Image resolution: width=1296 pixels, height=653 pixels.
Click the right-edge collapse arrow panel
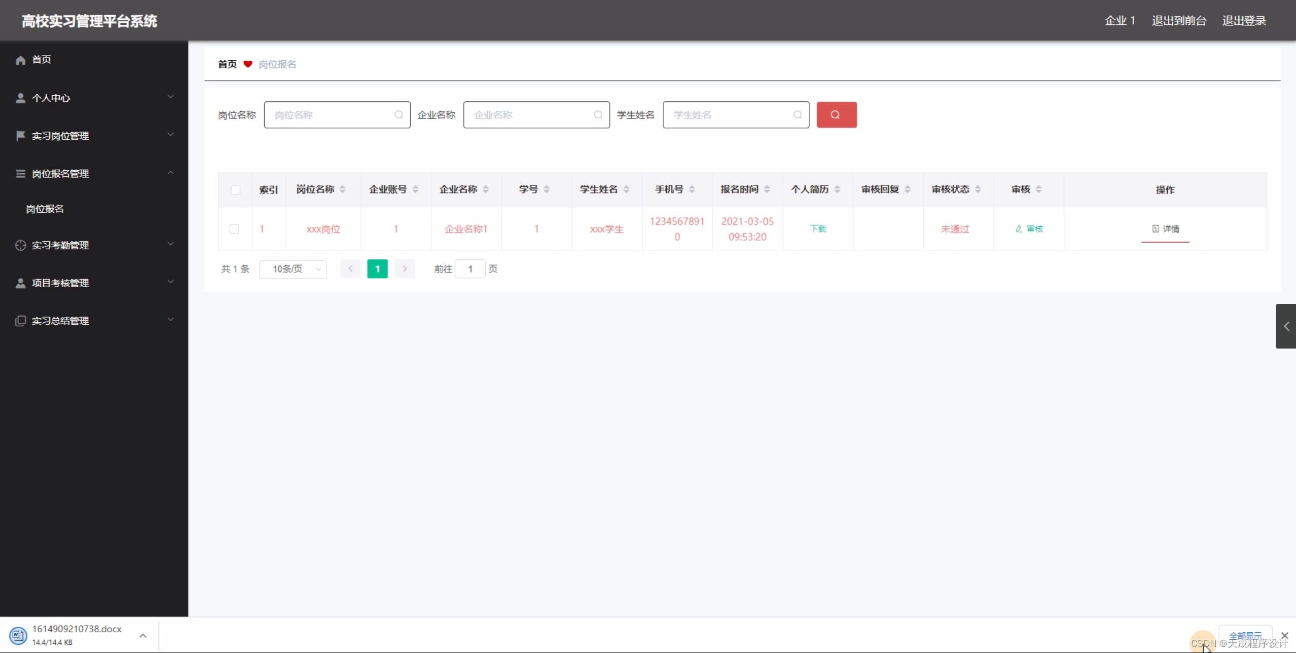tap(1286, 326)
